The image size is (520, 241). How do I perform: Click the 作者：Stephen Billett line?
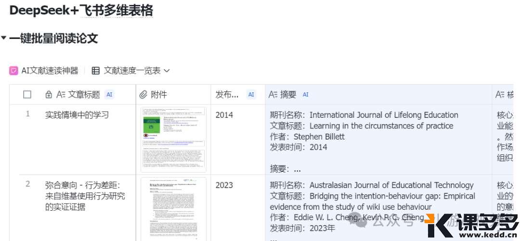(x=307, y=137)
